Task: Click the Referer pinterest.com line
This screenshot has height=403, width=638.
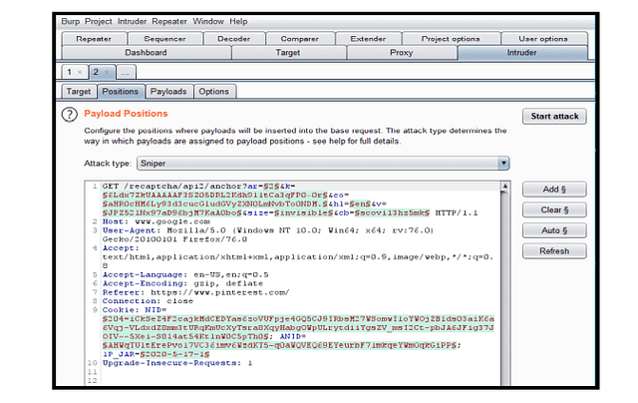Action: click(x=196, y=292)
